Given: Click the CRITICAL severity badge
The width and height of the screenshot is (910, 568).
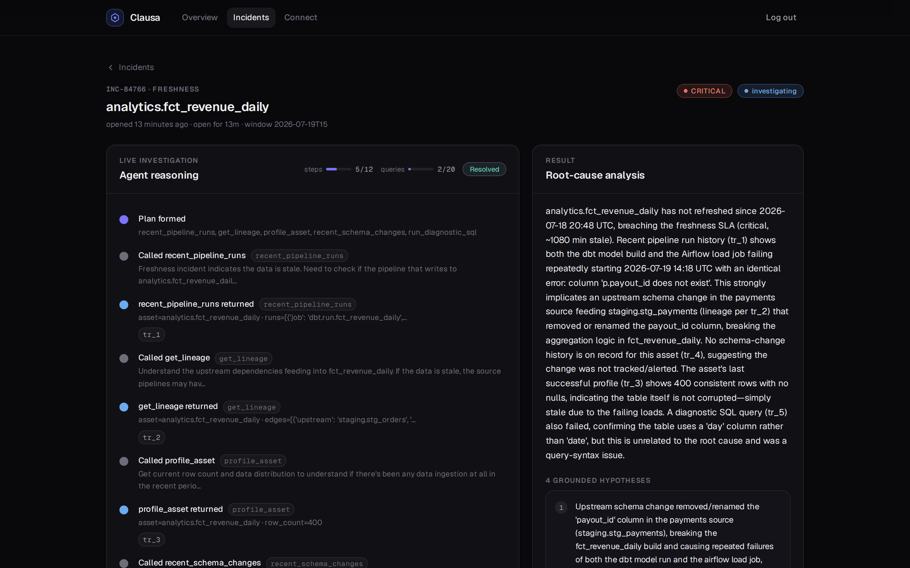Looking at the screenshot, I should 704,91.
